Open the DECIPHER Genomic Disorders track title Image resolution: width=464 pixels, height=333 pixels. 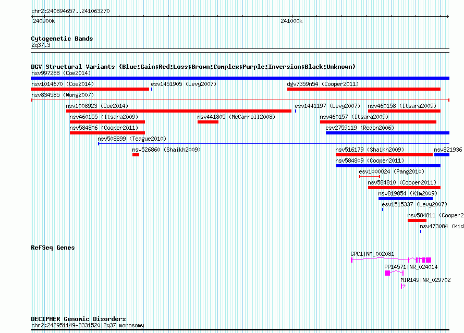(78, 319)
